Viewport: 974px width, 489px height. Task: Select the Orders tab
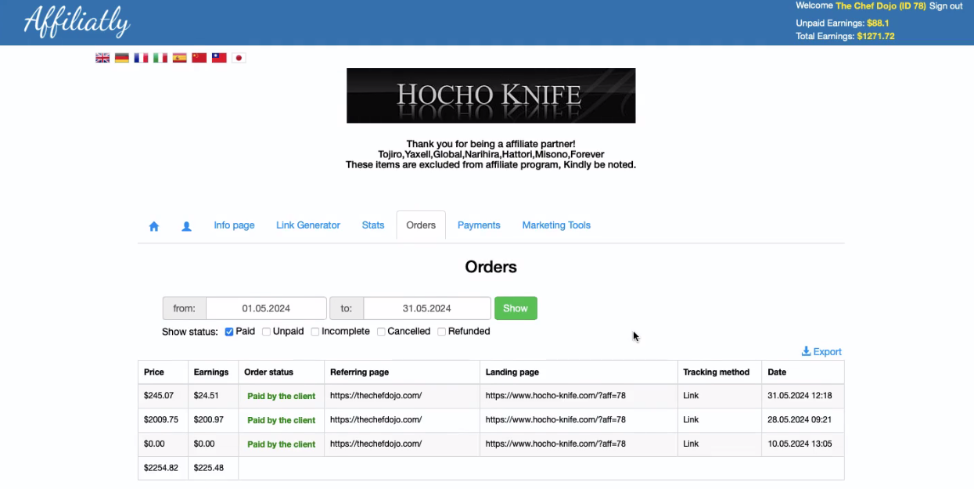tap(421, 225)
